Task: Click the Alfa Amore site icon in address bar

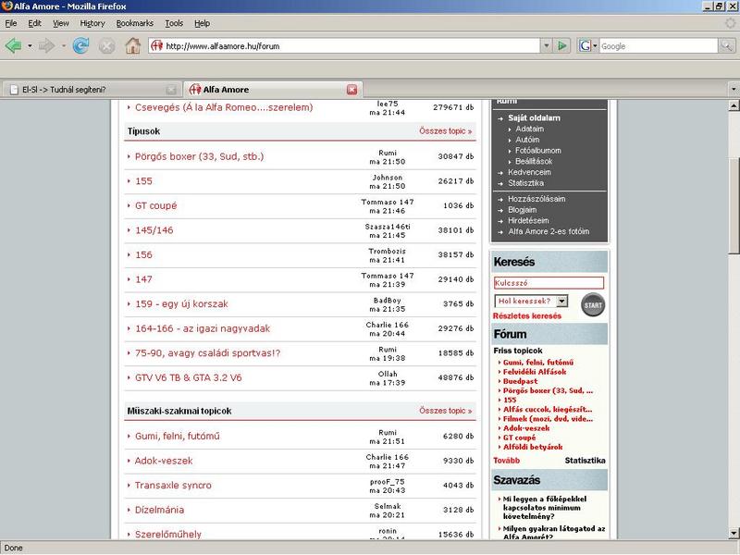Action: point(156,45)
